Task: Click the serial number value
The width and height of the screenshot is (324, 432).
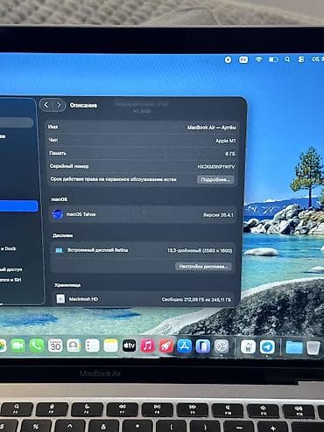Action: (216, 167)
